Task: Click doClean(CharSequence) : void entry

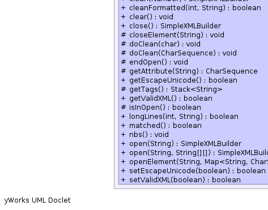Action: click(178, 53)
